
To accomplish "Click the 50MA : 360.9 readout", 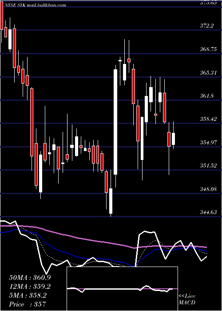I will coord(30,278).
